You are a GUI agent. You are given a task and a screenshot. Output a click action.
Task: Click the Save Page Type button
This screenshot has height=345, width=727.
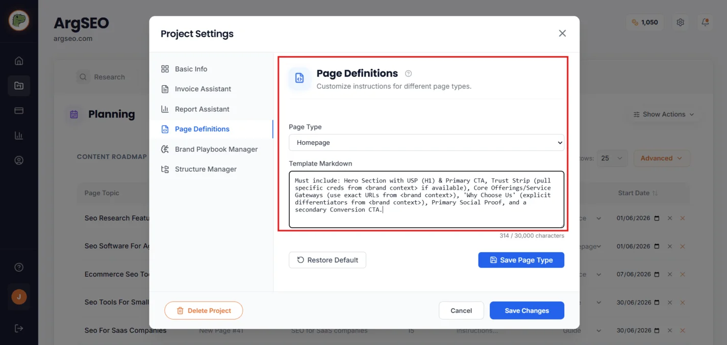[521, 260]
